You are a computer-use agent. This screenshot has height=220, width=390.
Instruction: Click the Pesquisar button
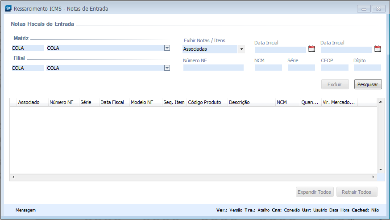click(368, 84)
